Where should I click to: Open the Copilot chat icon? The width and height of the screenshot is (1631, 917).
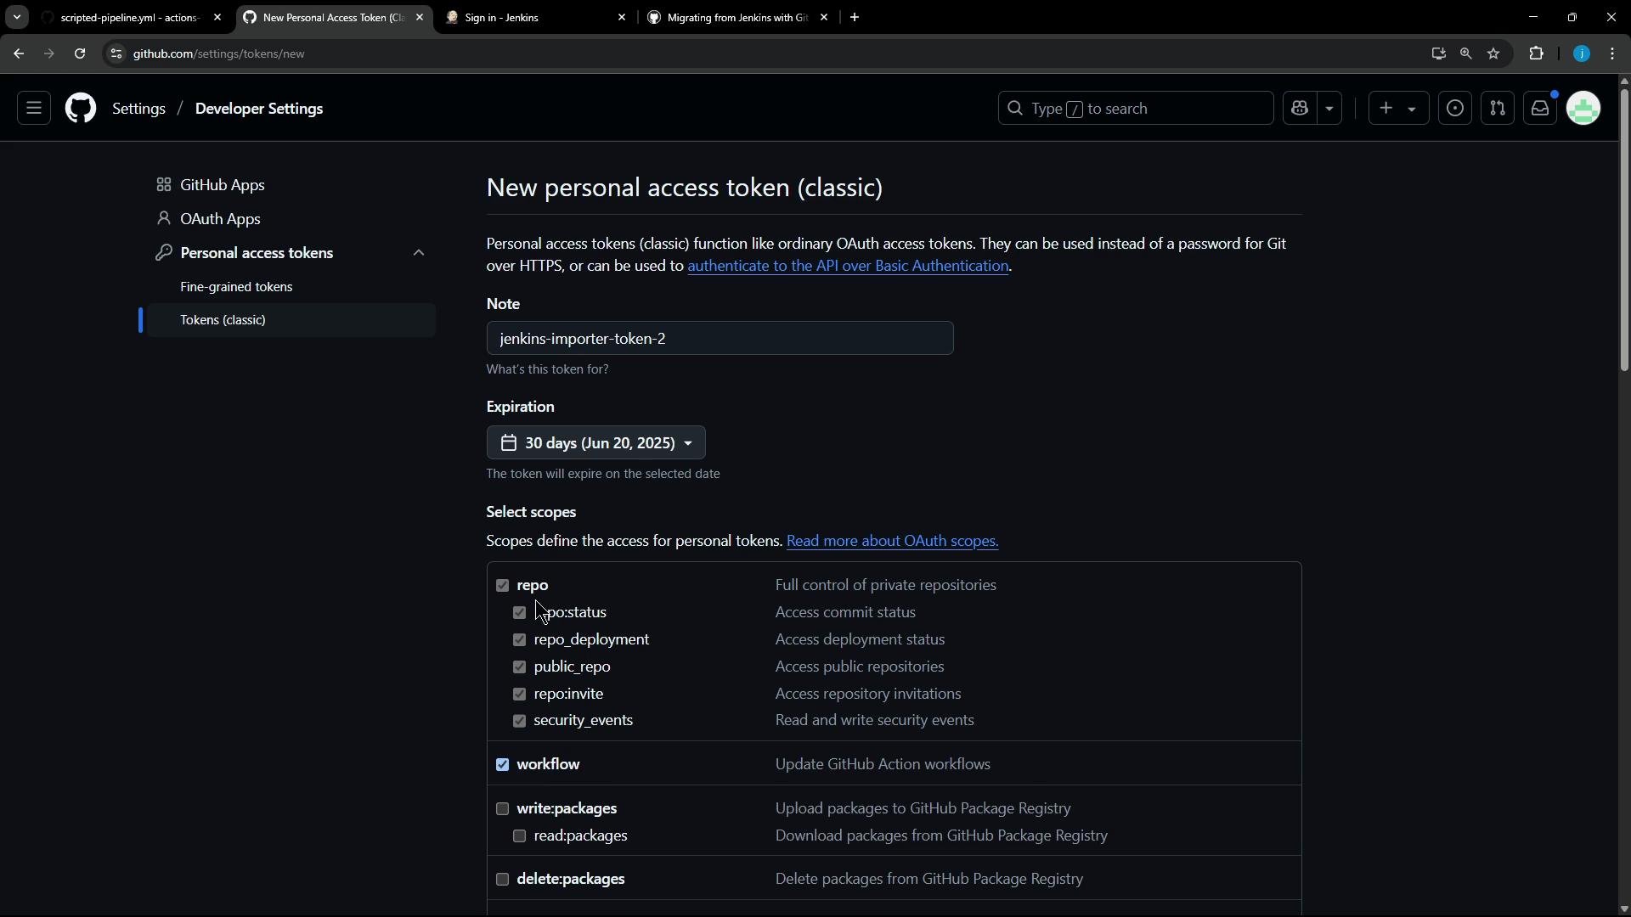(1300, 109)
